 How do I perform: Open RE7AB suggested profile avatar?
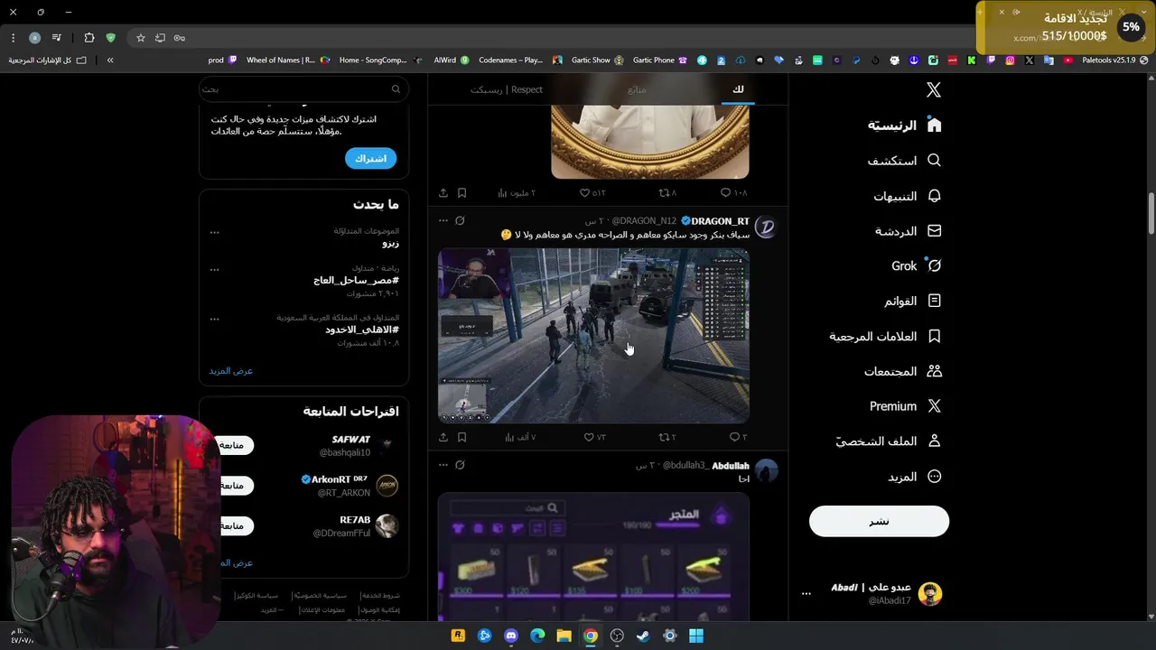387,525
